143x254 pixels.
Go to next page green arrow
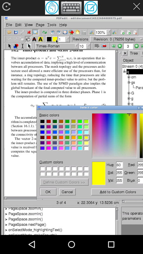click(x=137, y=46)
